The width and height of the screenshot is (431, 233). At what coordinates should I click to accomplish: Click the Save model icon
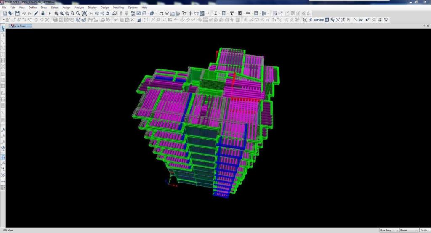point(17,13)
